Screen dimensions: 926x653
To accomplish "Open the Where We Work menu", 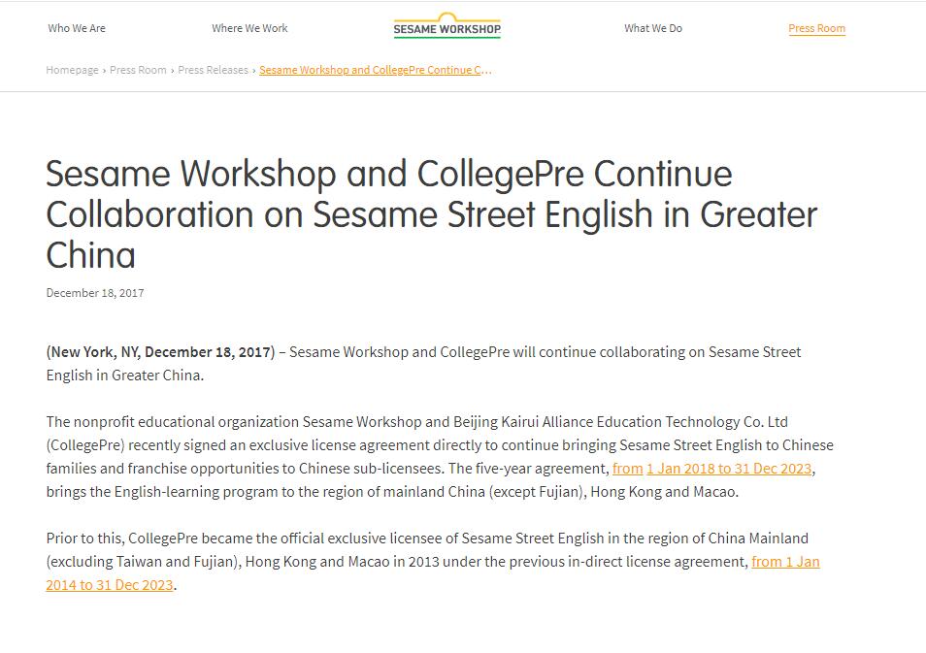I will pyautogui.click(x=249, y=28).
